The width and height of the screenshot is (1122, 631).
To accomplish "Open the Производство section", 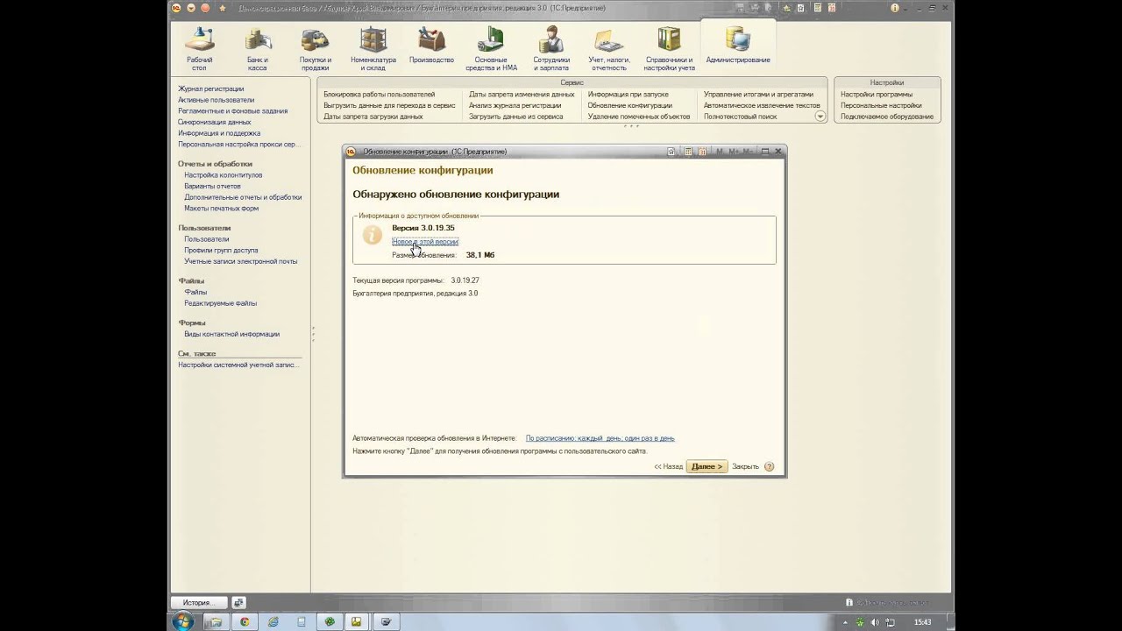I will pos(431,46).
